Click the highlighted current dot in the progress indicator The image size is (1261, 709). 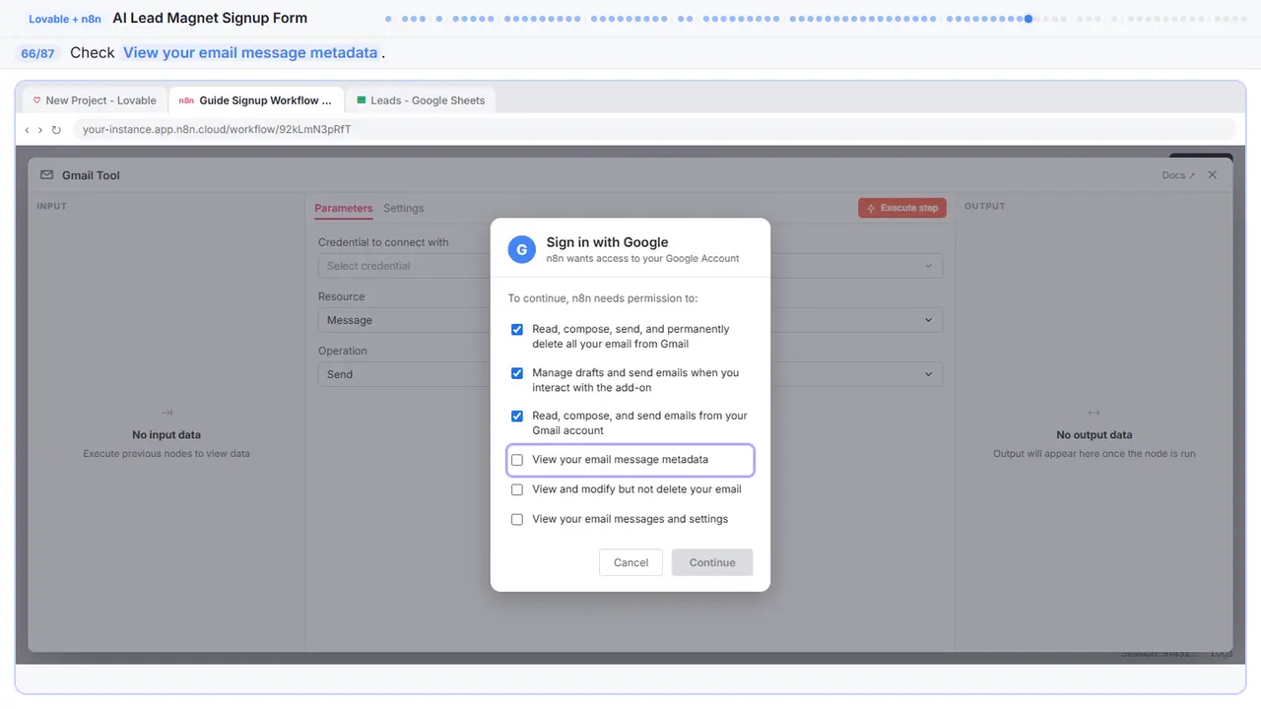(x=1029, y=19)
